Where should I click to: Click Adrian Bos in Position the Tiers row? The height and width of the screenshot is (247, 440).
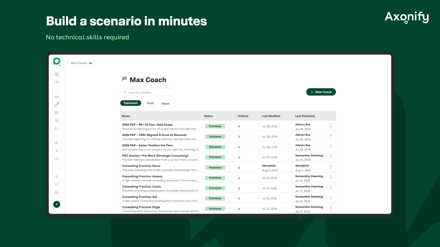pos(303,145)
